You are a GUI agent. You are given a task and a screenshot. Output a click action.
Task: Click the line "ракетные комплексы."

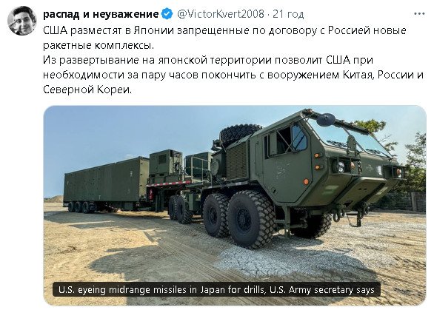99,45
